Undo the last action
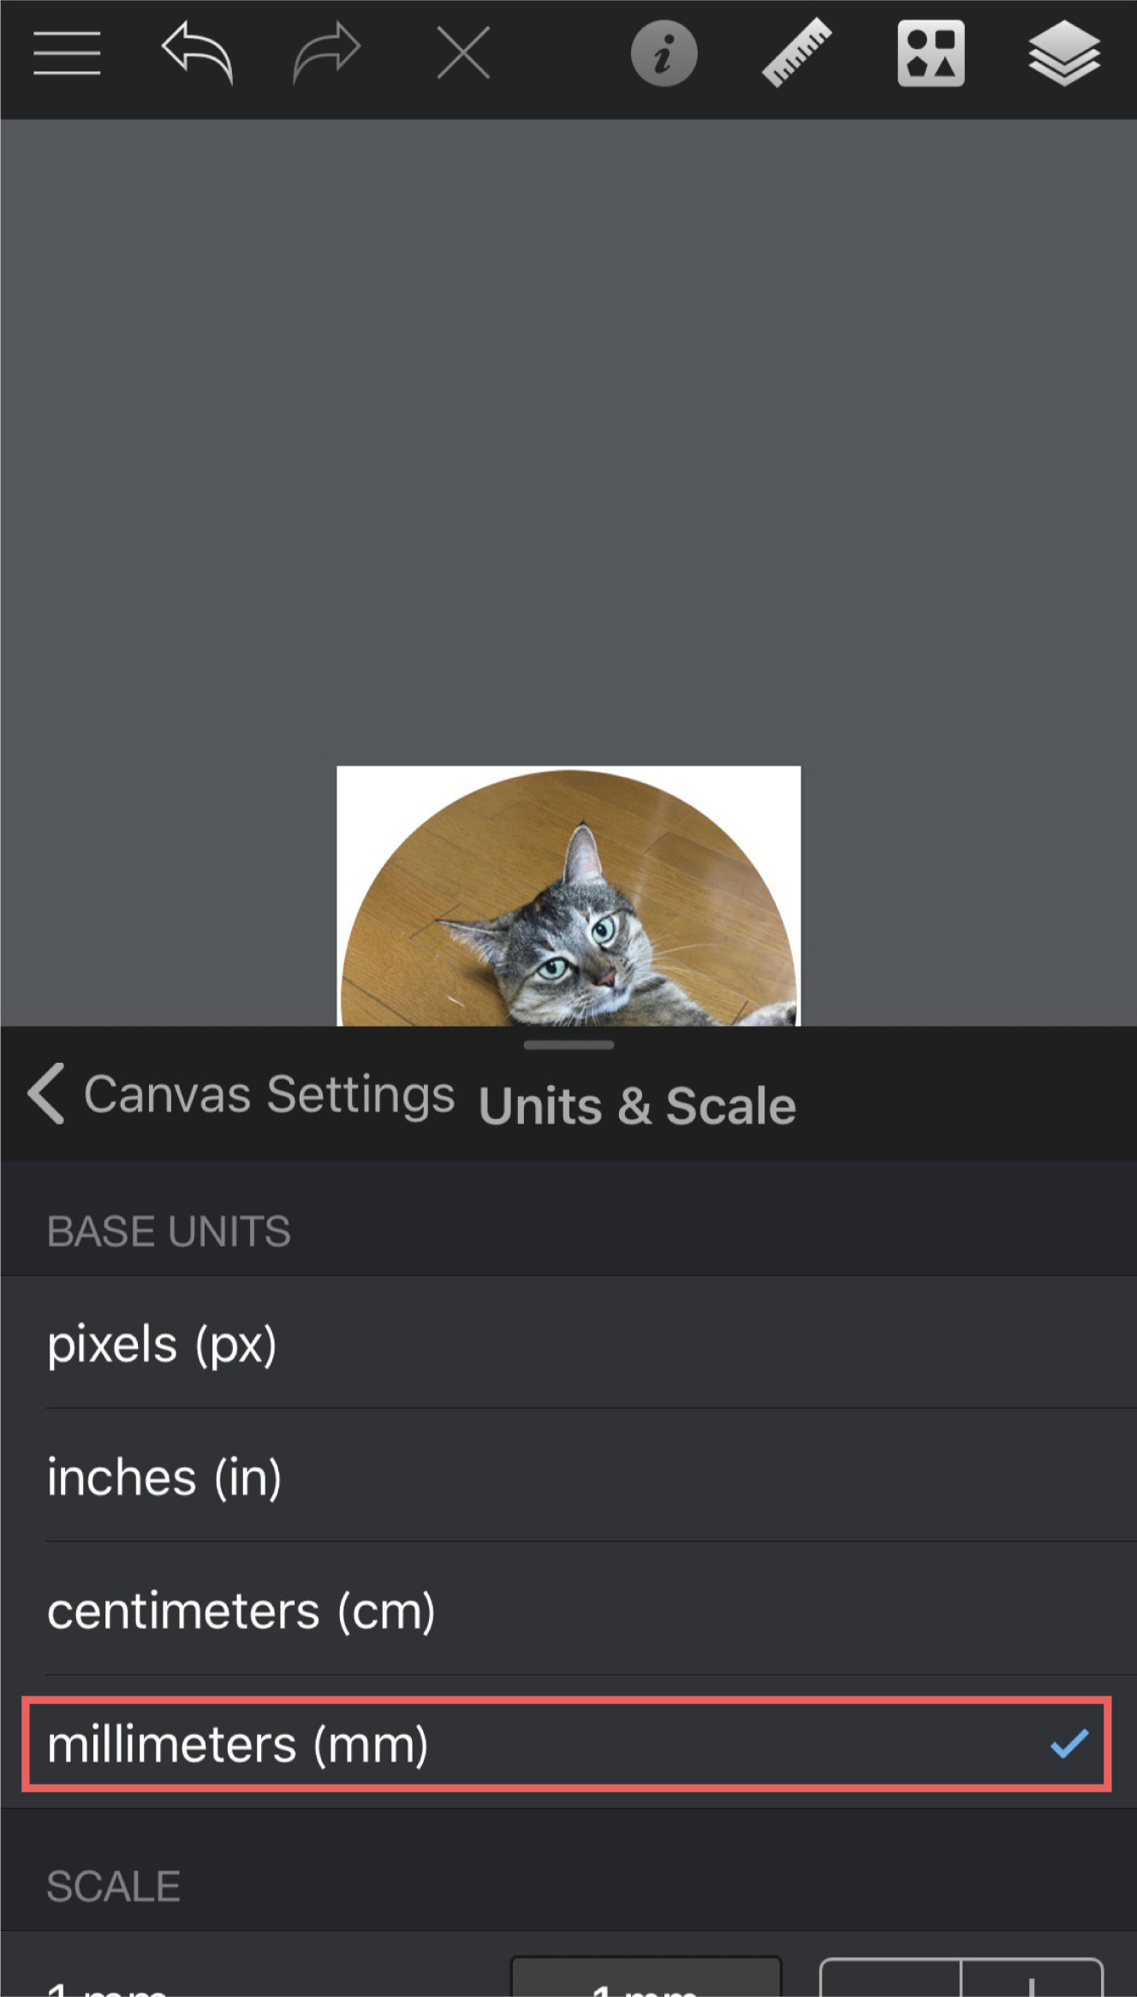1137x1997 pixels. pos(197,53)
